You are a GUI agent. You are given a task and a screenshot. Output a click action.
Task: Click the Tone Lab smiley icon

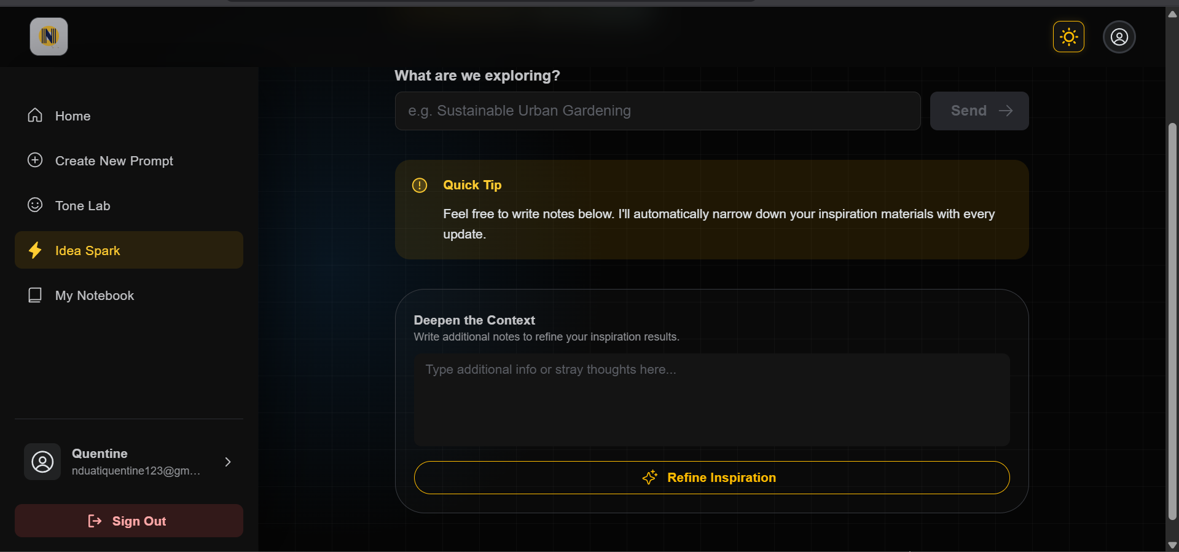pyautogui.click(x=35, y=205)
